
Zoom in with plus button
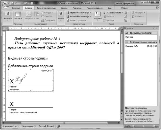(154, 126)
